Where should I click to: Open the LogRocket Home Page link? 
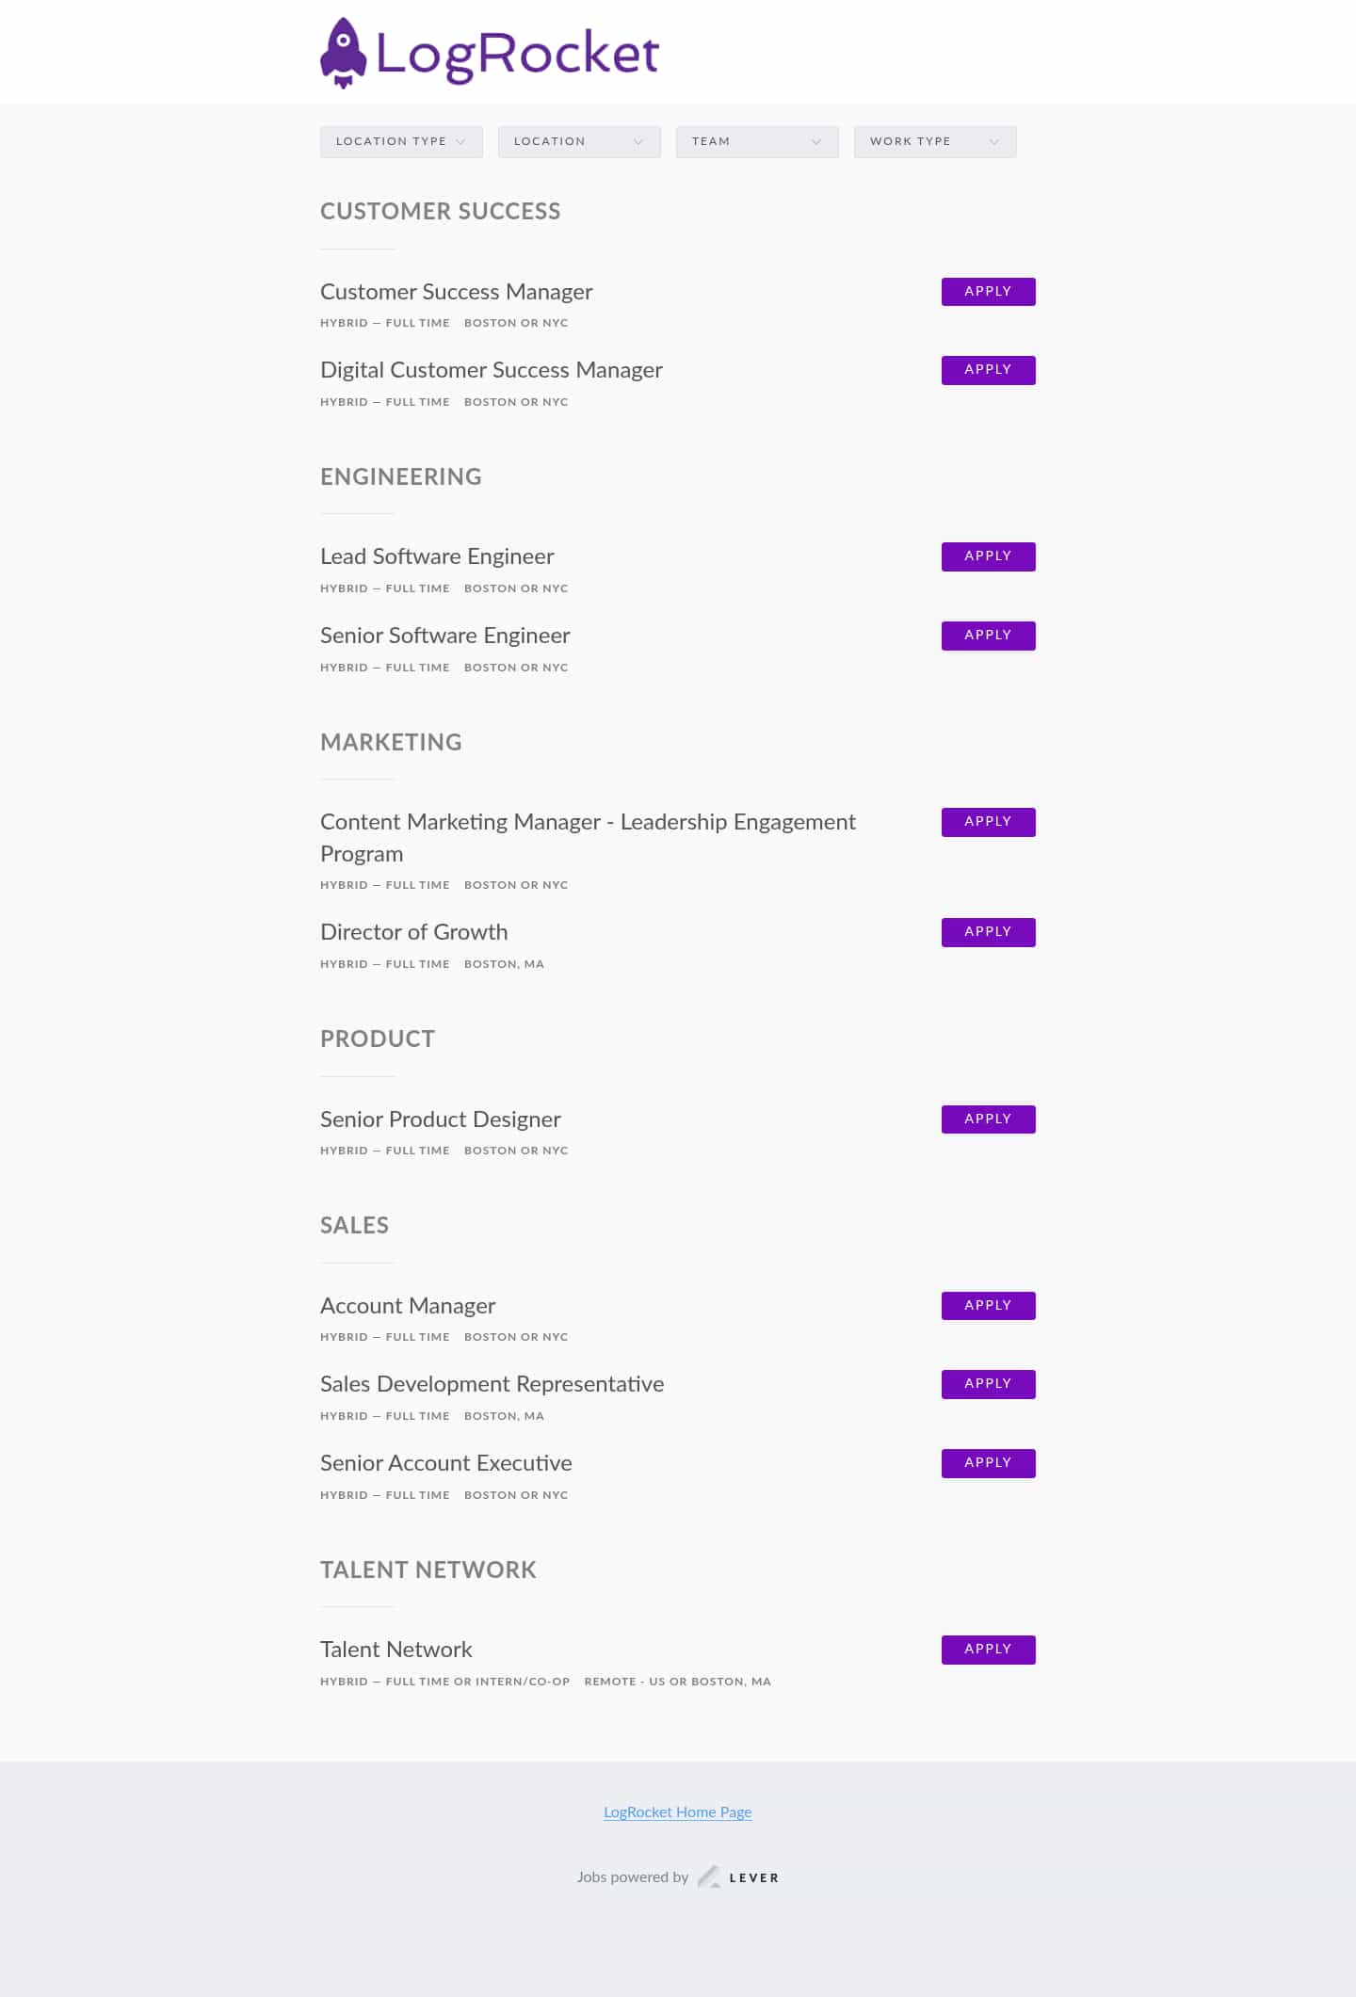coord(677,1812)
